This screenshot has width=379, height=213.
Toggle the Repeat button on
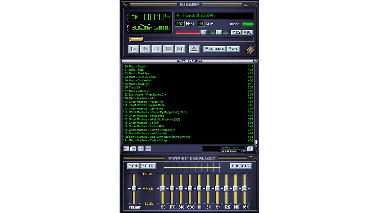pos(233,49)
